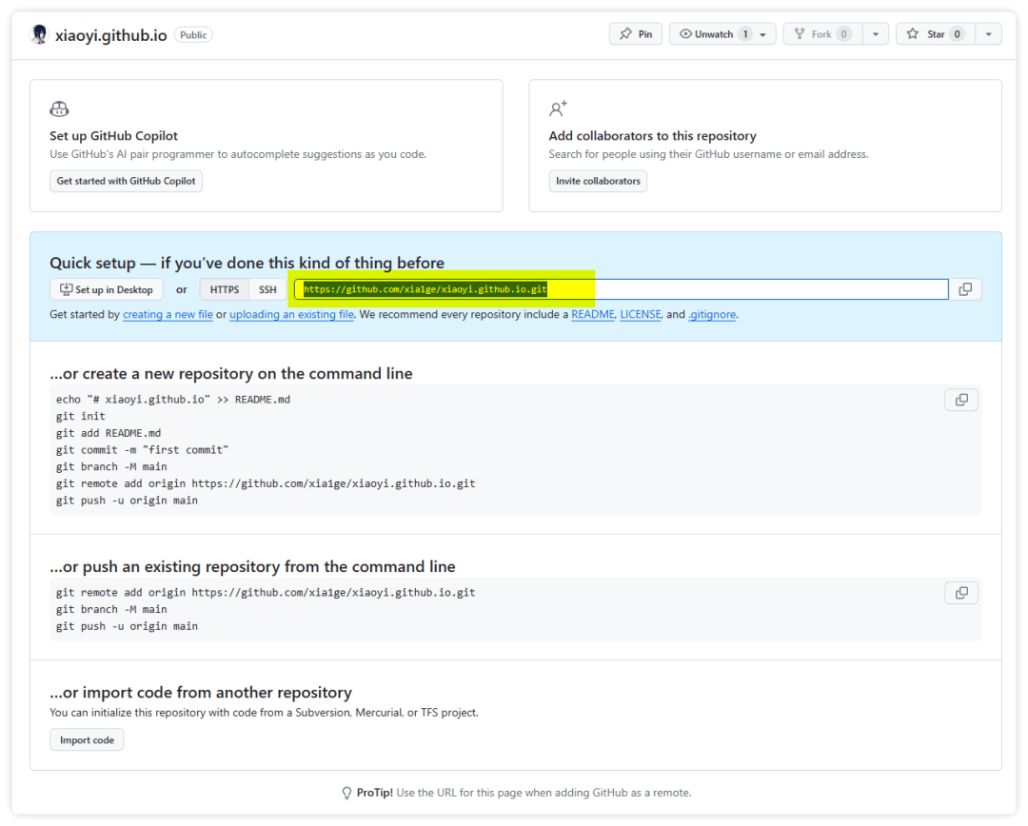Click the add collaborators person icon
1028x826 pixels.
point(558,109)
